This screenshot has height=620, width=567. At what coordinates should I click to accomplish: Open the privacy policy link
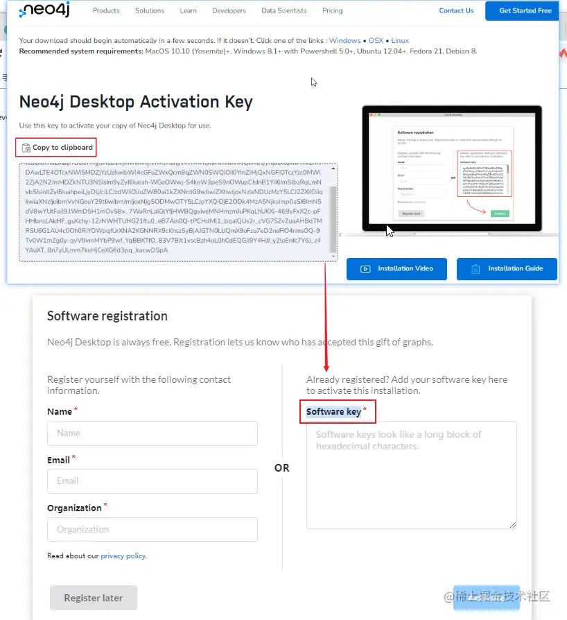pos(123,556)
